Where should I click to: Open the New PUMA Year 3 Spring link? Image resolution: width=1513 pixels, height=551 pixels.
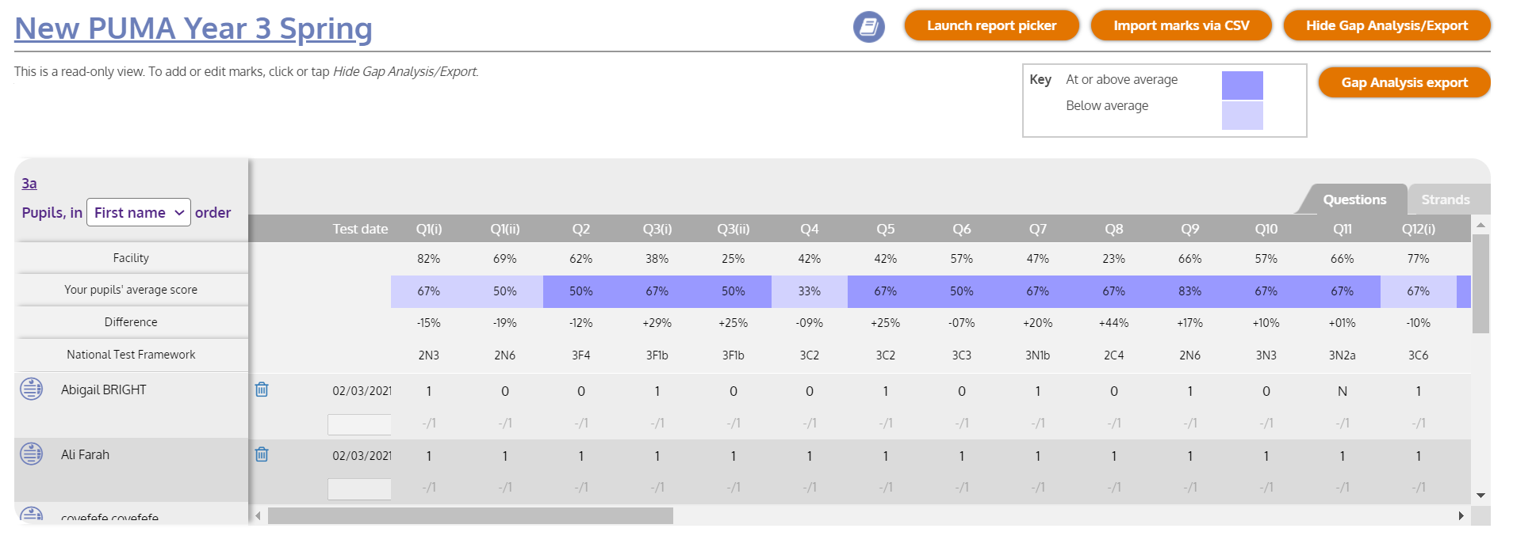pos(193,28)
